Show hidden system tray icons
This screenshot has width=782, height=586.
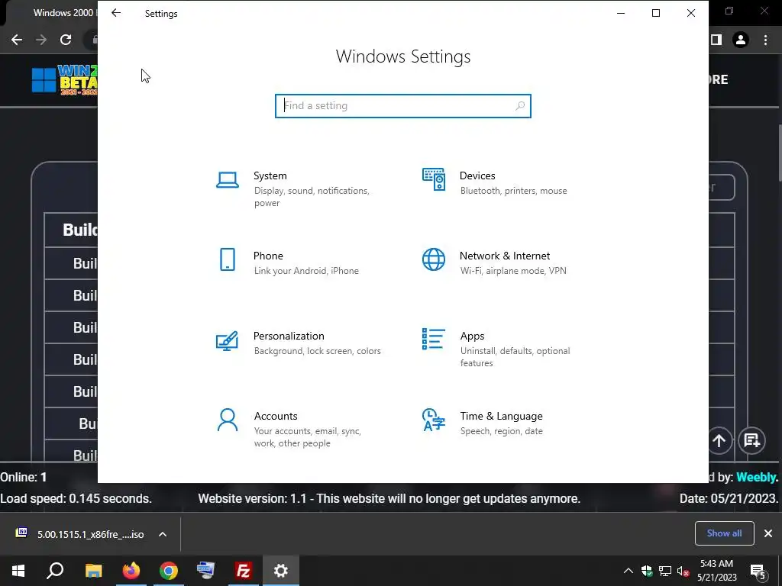coord(629,571)
